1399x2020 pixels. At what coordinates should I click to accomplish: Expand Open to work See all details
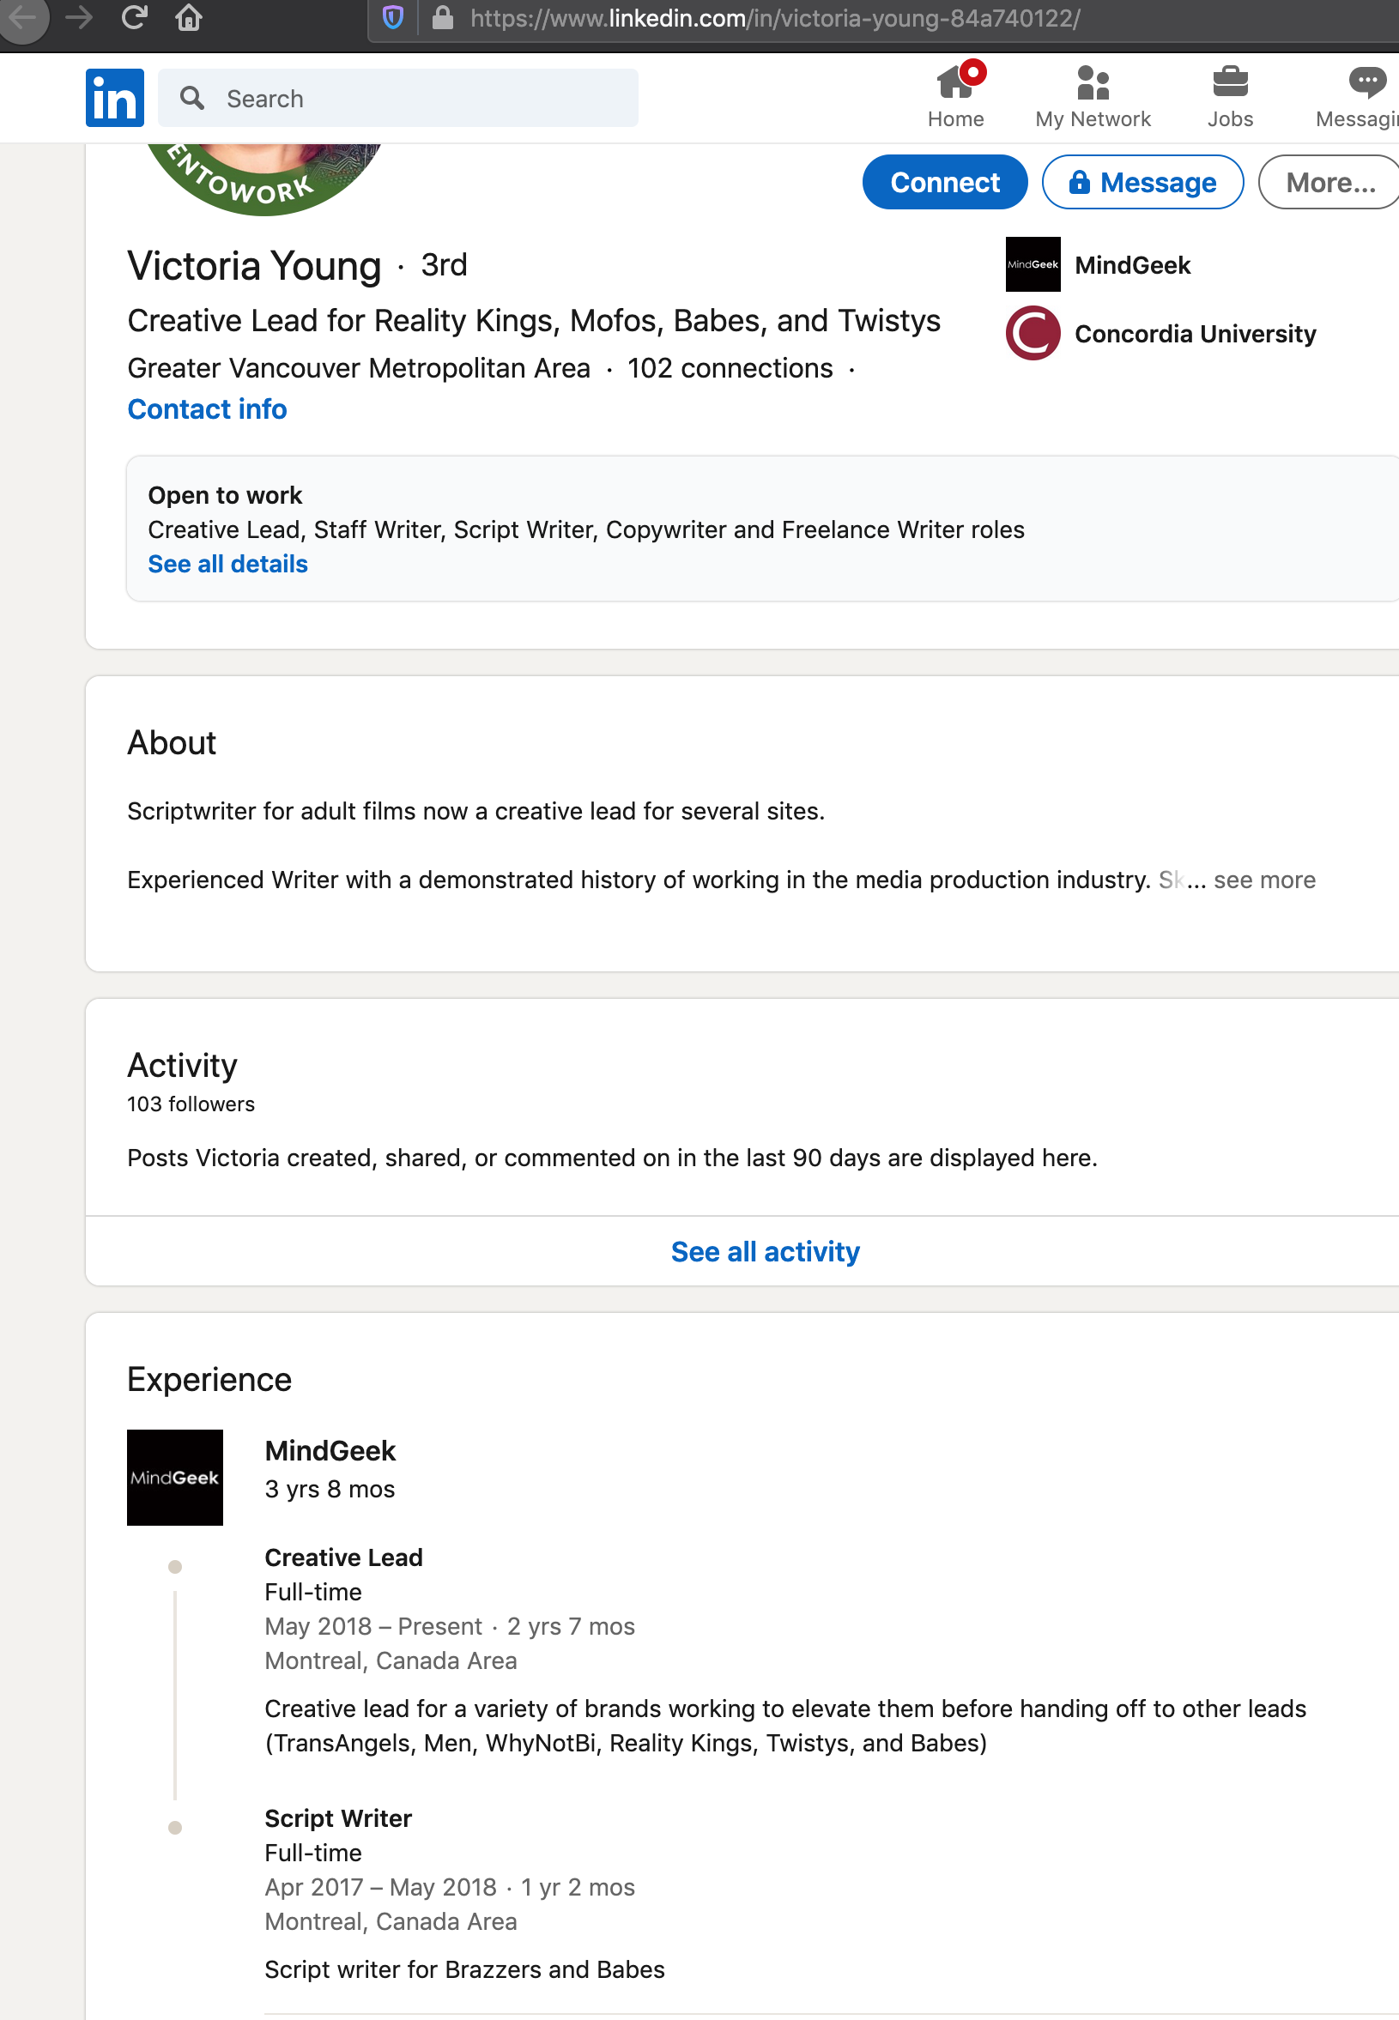coord(228,564)
